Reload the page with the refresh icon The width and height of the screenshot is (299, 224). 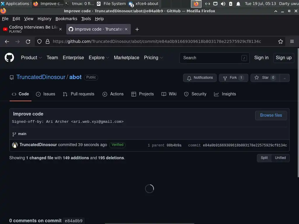pos(28,41)
